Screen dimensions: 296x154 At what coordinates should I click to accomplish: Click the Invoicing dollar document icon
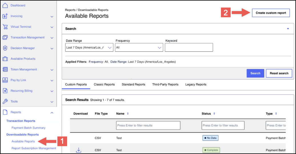[5, 16]
